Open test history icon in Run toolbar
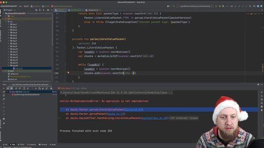The width and height of the screenshot is (264, 148). (x=40, y=88)
